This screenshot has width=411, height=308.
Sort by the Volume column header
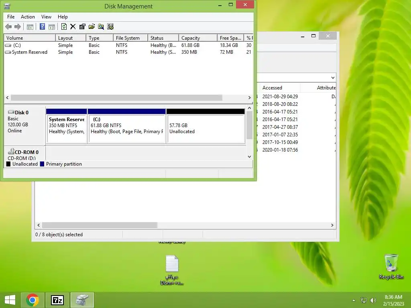pos(30,38)
